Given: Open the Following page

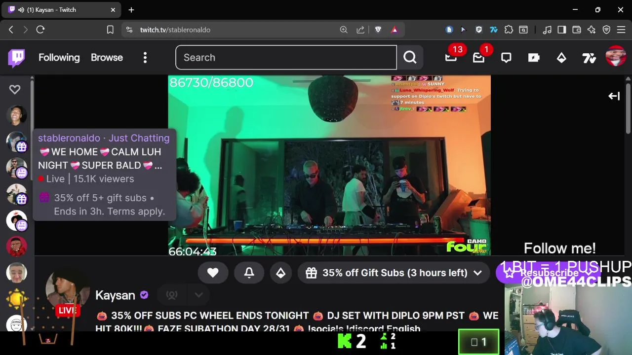Looking at the screenshot, I should pyautogui.click(x=59, y=58).
